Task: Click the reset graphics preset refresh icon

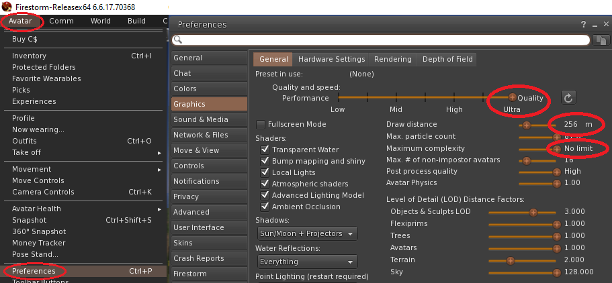Action: point(568,98)
